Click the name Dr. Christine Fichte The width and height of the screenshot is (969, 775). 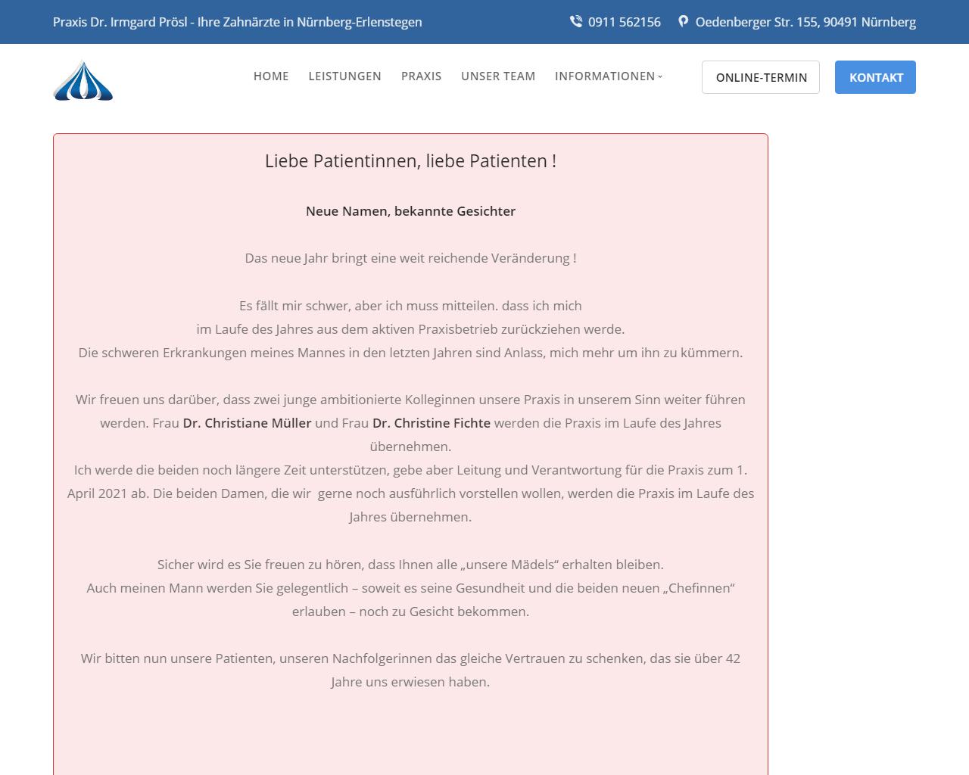tap(432, 423)
